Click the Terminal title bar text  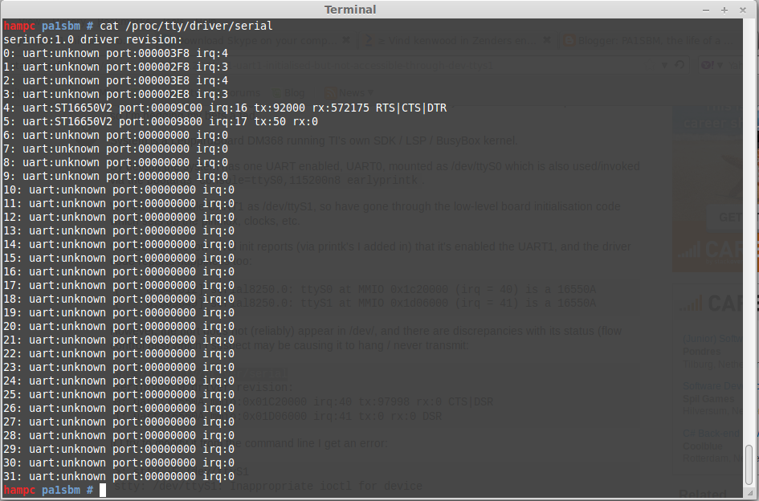[350, 10]
